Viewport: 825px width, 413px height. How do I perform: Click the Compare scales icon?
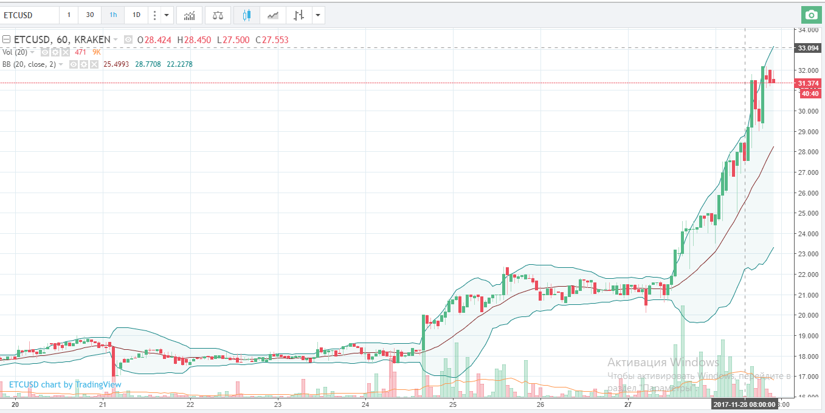click(218, 15)
